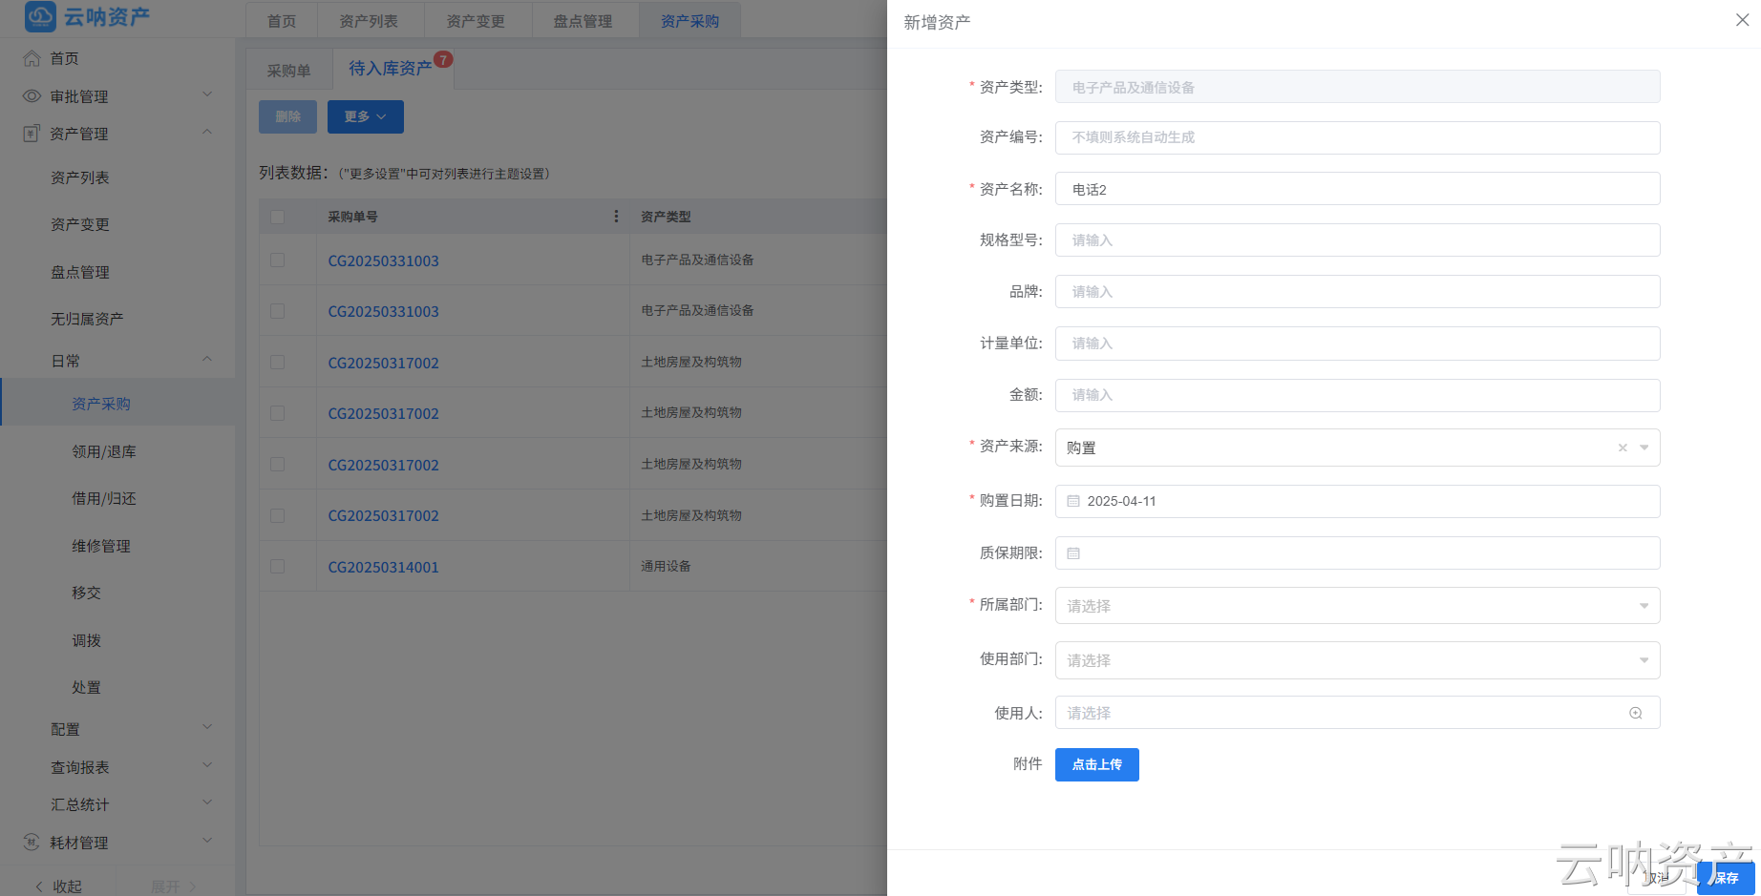1761x896 pixels.
Task: Switch to the 采购单 tab
Action: [287, 68]
